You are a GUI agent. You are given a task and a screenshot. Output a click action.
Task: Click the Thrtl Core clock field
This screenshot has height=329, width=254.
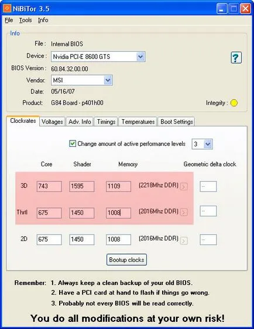pyautogui.click(x=49, y=213)
